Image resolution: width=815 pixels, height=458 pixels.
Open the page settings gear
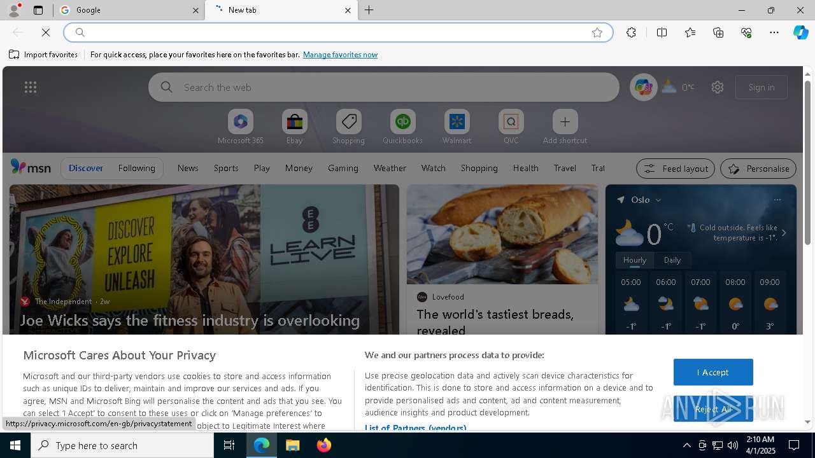[x=718, y=87]
